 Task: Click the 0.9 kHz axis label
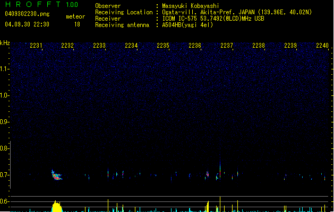tap(4, 122)
